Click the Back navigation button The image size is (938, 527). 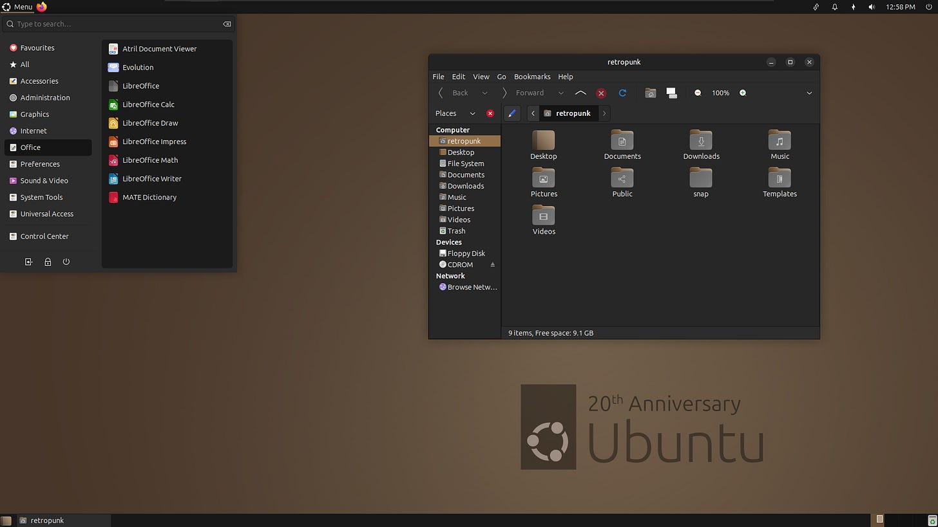(x=454, y=93)
